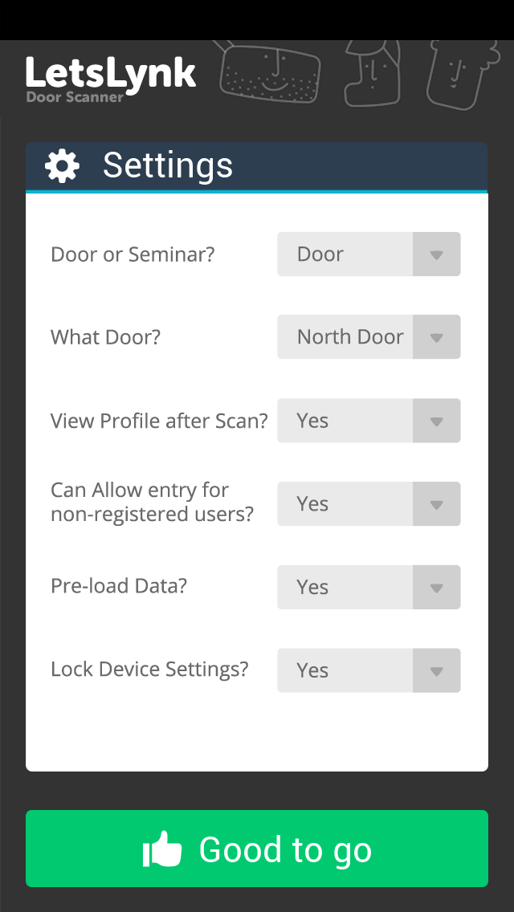514x912 pixels.
Task: Click the Settings gear icon
Action: click(x=62, y=166)
